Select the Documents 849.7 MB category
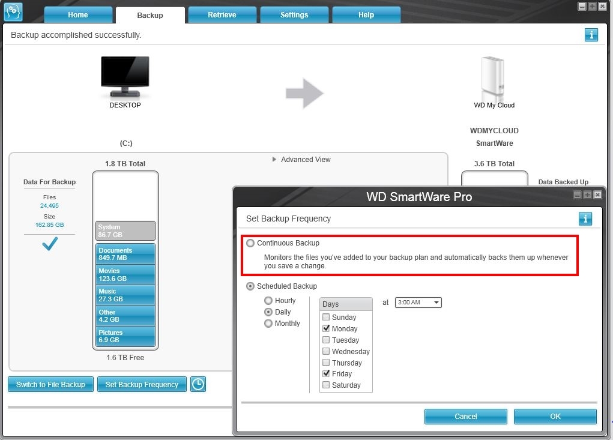This screenshot has height=440, width=613. pos(125,253)
